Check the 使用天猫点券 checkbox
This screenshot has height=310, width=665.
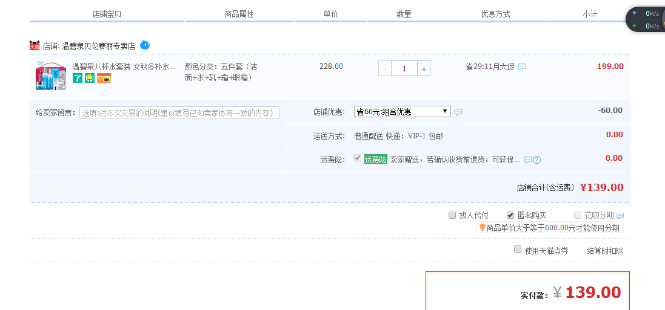coord(518,250)
